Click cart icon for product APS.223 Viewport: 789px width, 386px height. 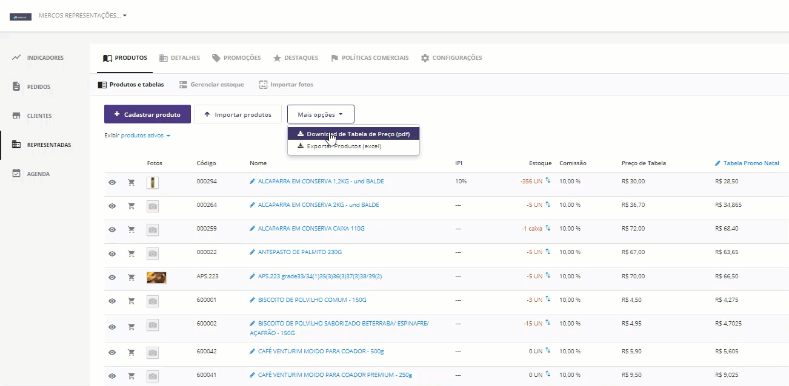tap(131, 277)
